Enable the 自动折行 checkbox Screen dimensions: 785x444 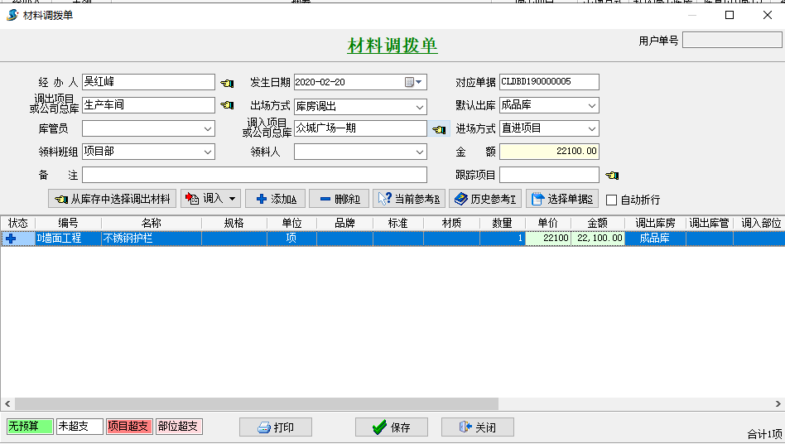point(612,200)
